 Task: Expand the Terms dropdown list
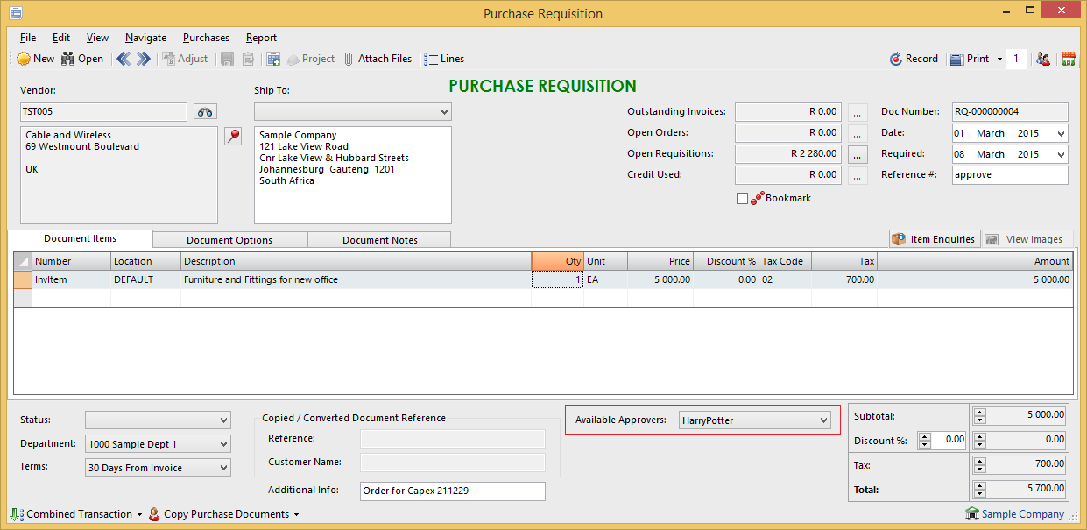tap(223, 468)
